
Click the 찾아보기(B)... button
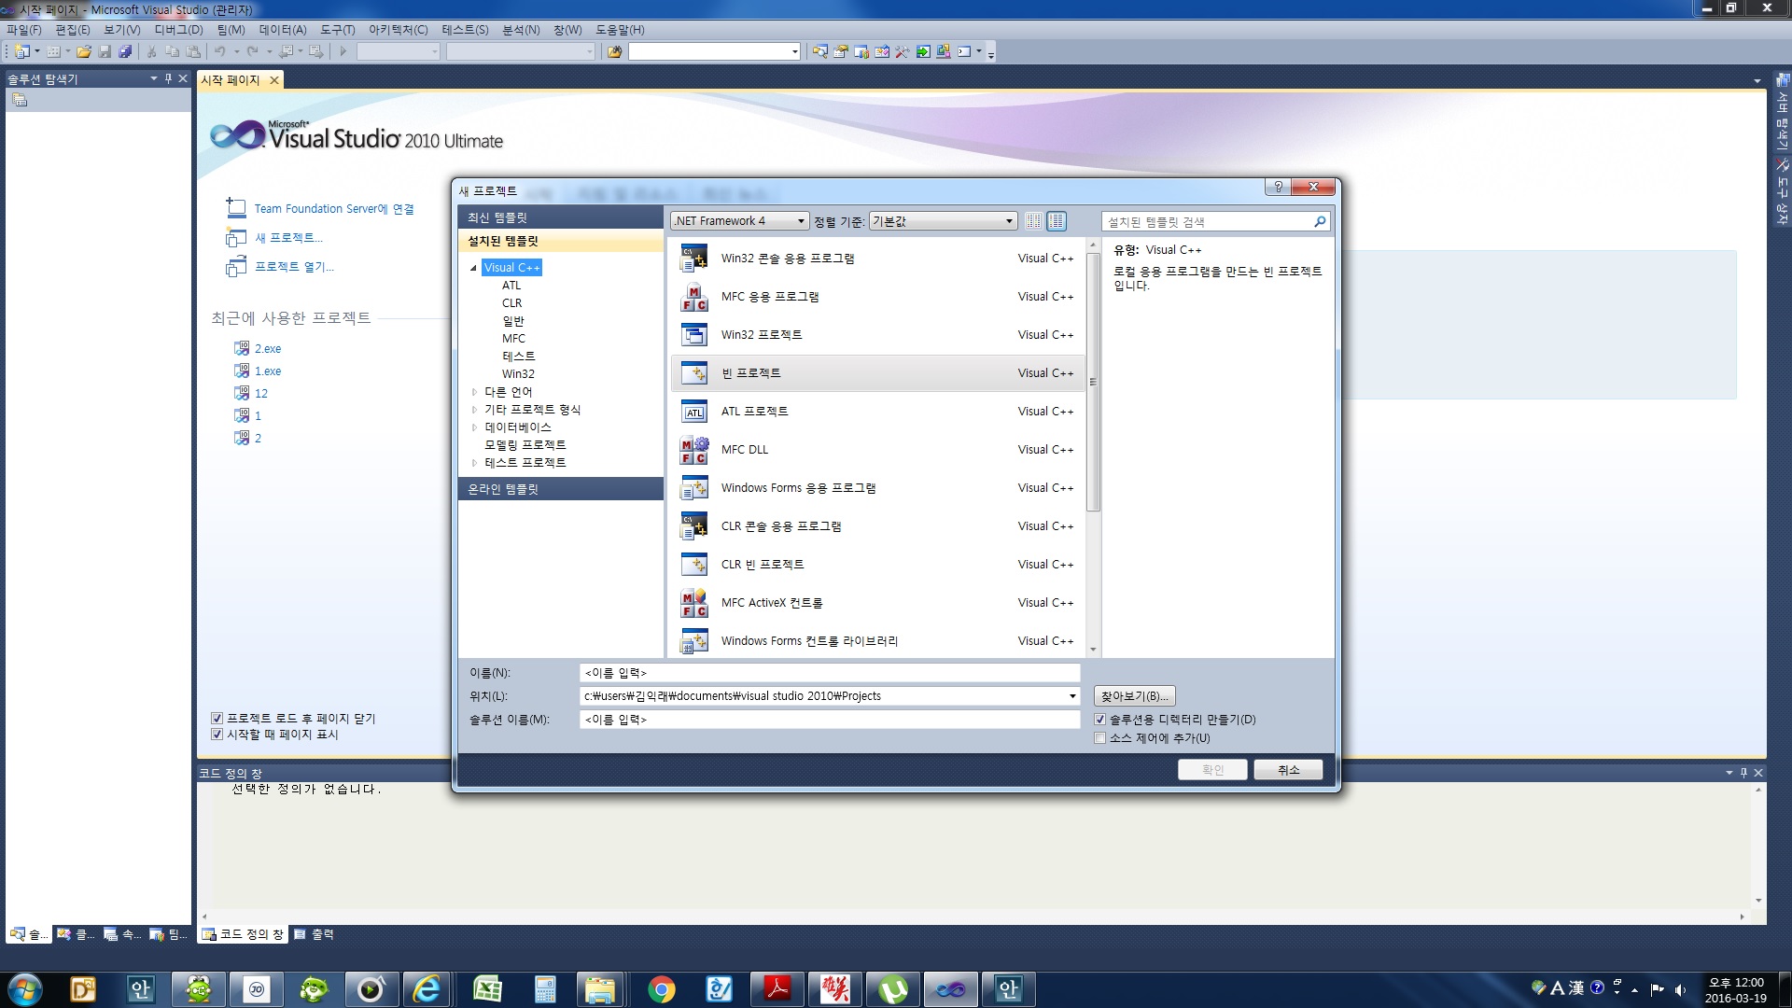tap(1134, 696)
